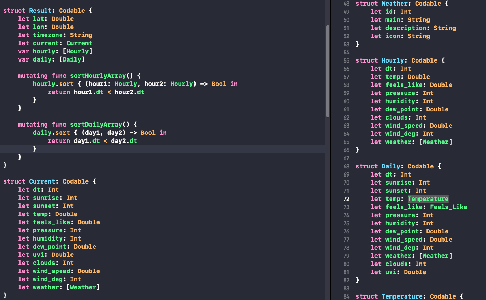This screenshot has width=486, height=300.
Task: Click the sortDailyArray function name
Action: click(x=96, y=125)
